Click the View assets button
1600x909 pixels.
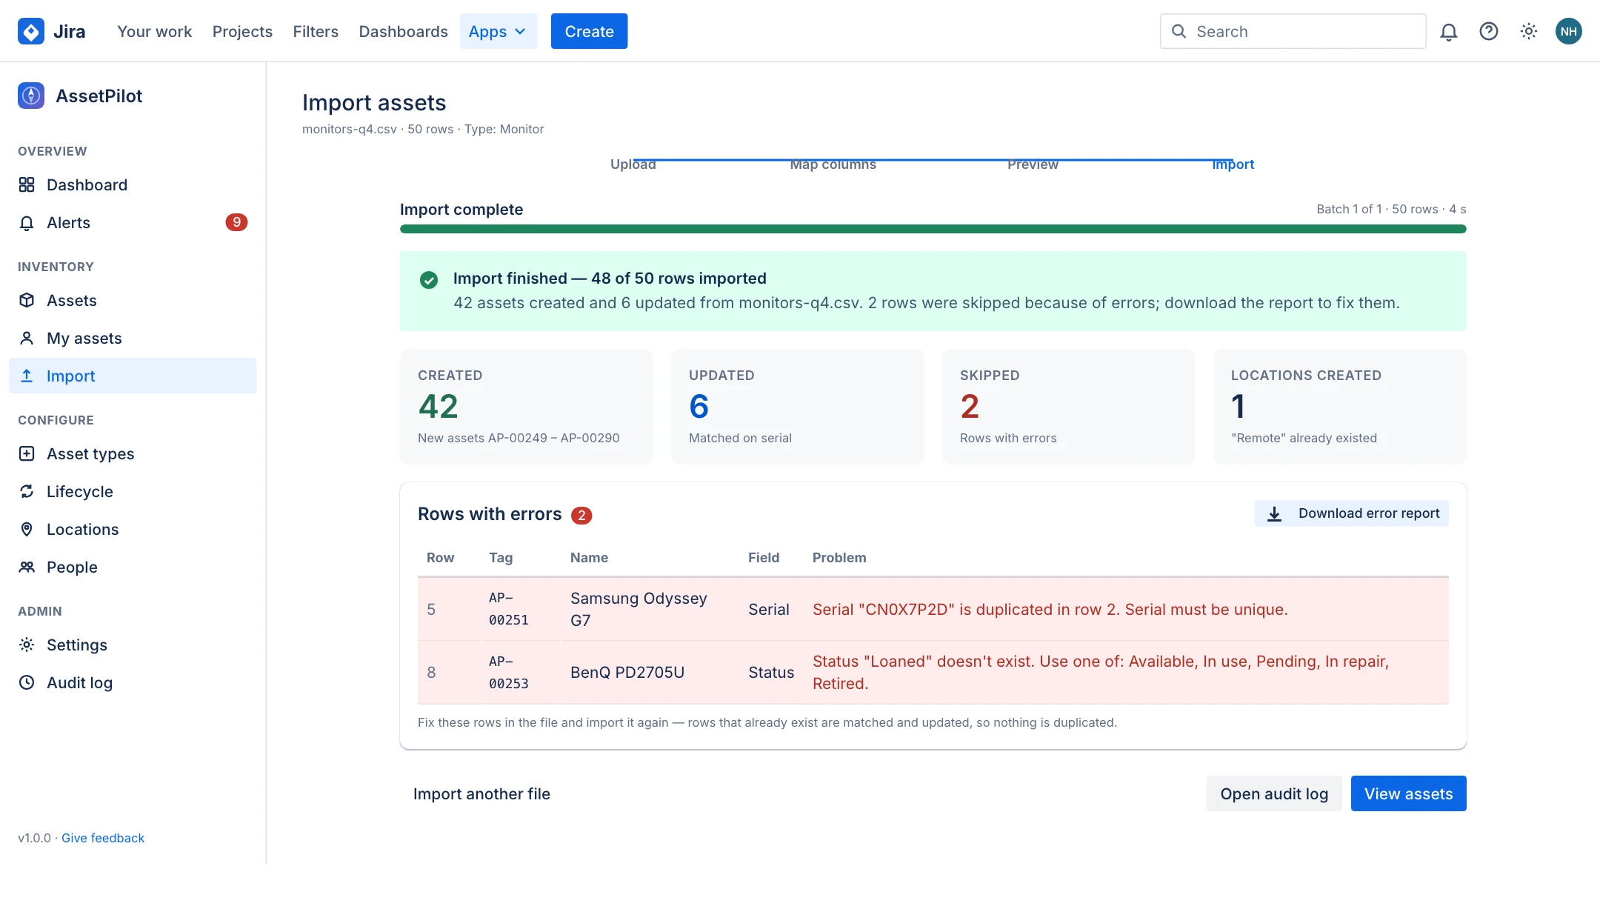(1408, 793)
